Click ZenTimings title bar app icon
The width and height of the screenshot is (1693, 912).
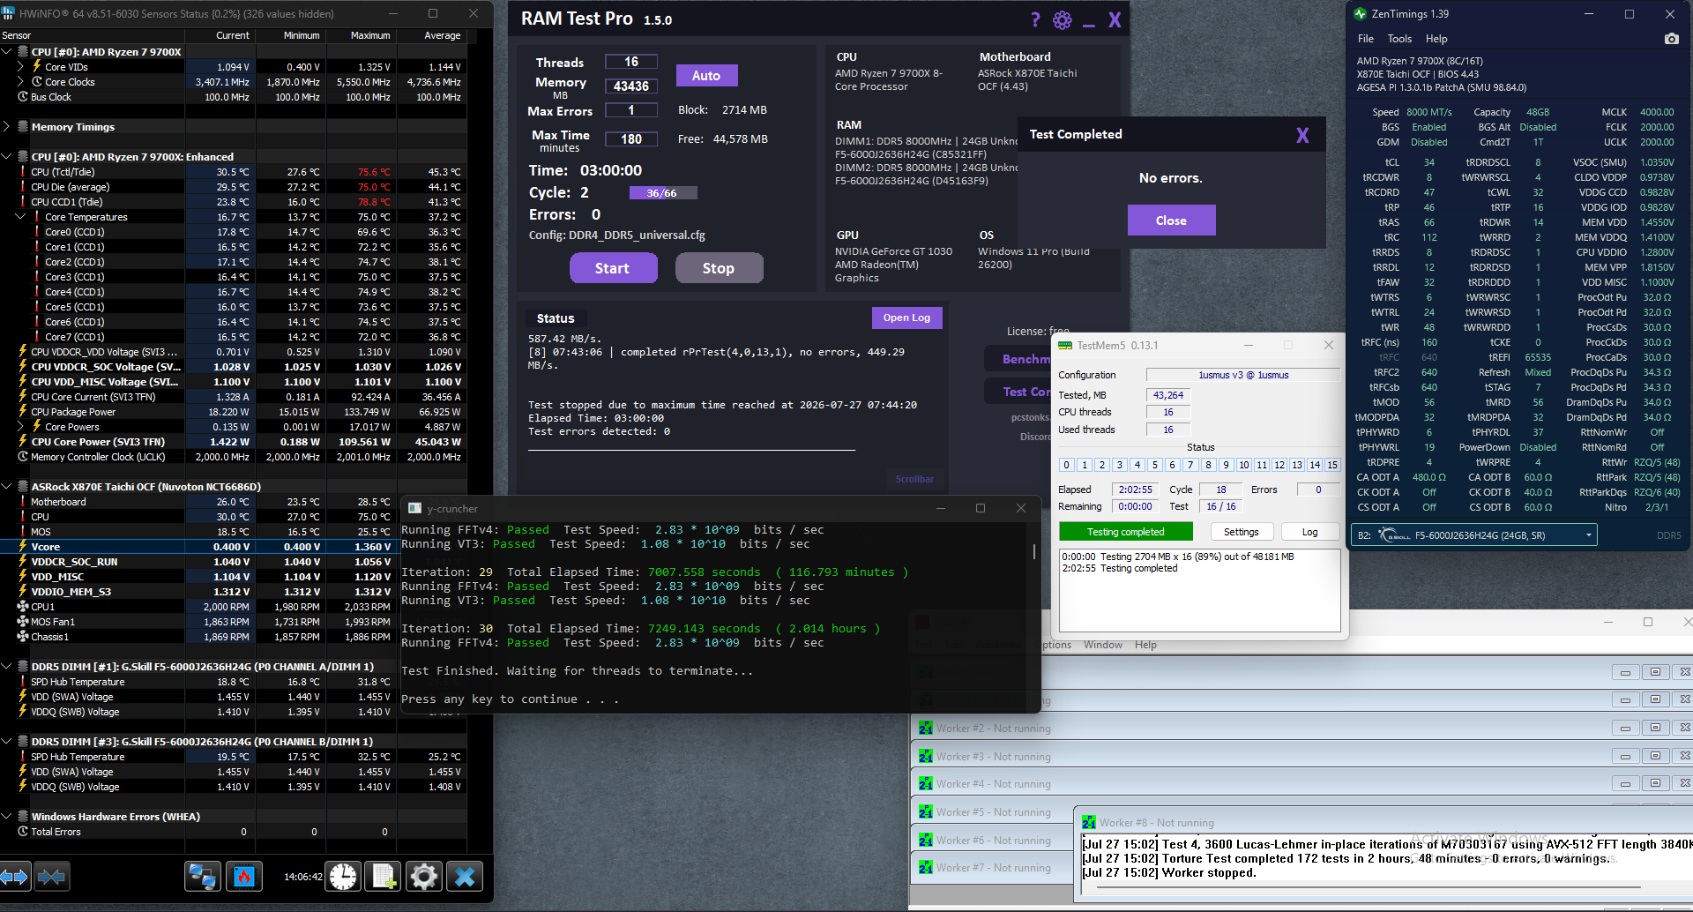tap(1360, 14)
